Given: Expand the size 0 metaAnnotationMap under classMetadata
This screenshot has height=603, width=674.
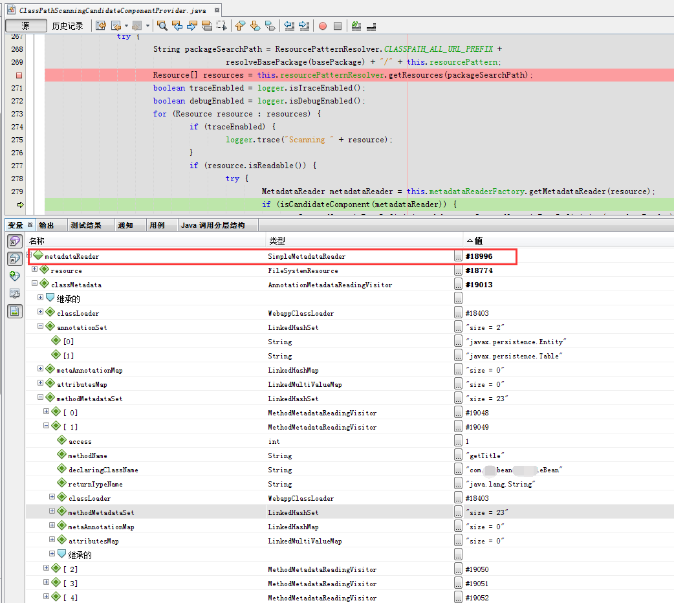Looking at the screenshot, I should tap(40, 369).
